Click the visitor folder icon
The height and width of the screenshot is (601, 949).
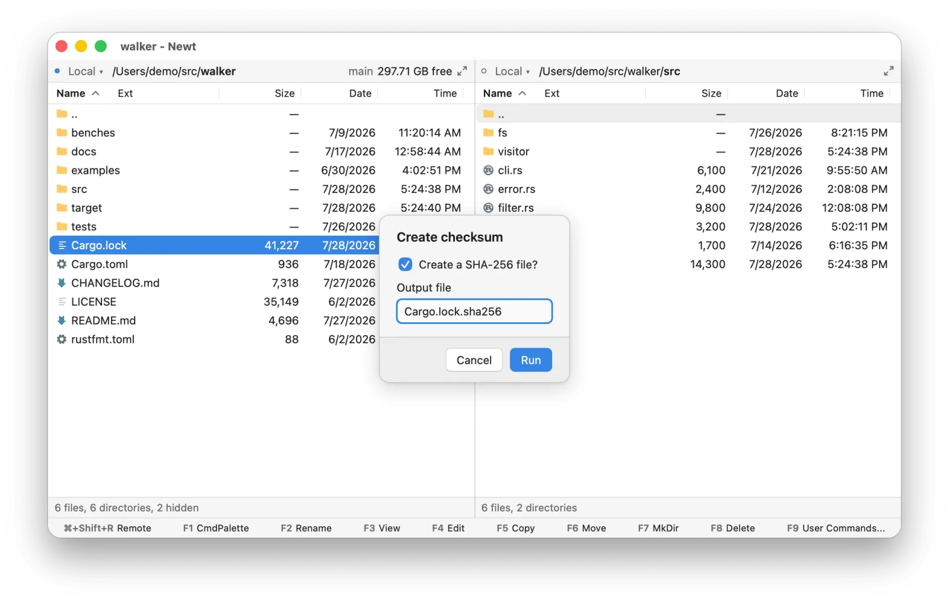click(488, 151)
